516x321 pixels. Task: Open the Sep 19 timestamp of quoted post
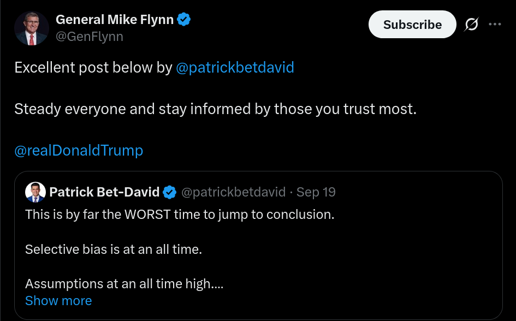click(x=316, y=192)
